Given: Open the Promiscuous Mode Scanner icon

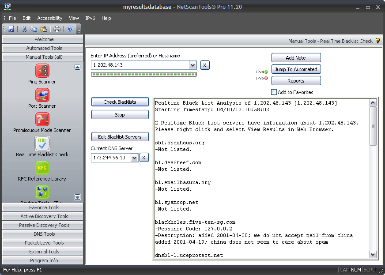Looking at the screenshot, I should tap(42, 119).
